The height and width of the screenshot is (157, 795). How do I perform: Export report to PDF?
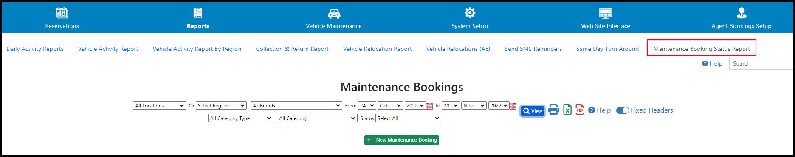tap(580, 110)
